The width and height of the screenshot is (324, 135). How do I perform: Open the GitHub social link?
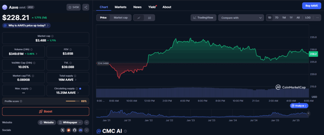pyautogui.click(x=75, y=130)
